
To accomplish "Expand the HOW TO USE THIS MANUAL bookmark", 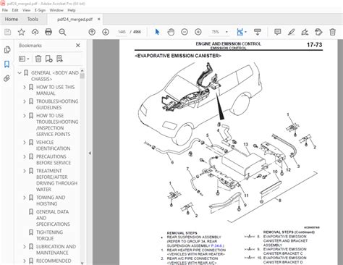I will (x=25, y=87).
